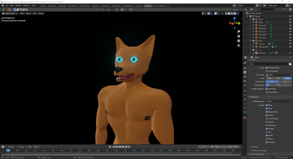Select BW color mode button
The image size is (293, 159).
pyautogui.click(x=270, y=78)
